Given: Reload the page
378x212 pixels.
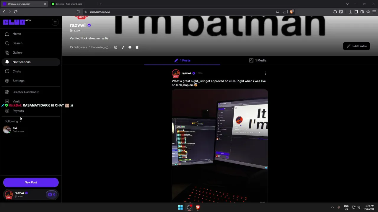Looking at the screenshot, I should click(16, 12).
